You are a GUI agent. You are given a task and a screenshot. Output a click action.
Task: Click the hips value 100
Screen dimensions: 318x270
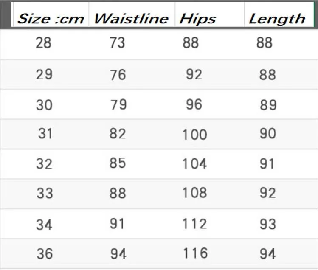click(x=195, y=135)
